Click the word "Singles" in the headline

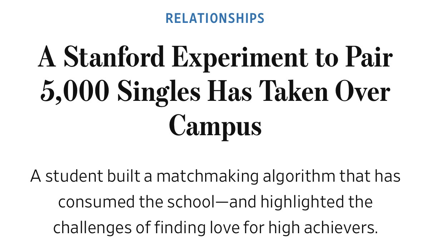point(159,92)
